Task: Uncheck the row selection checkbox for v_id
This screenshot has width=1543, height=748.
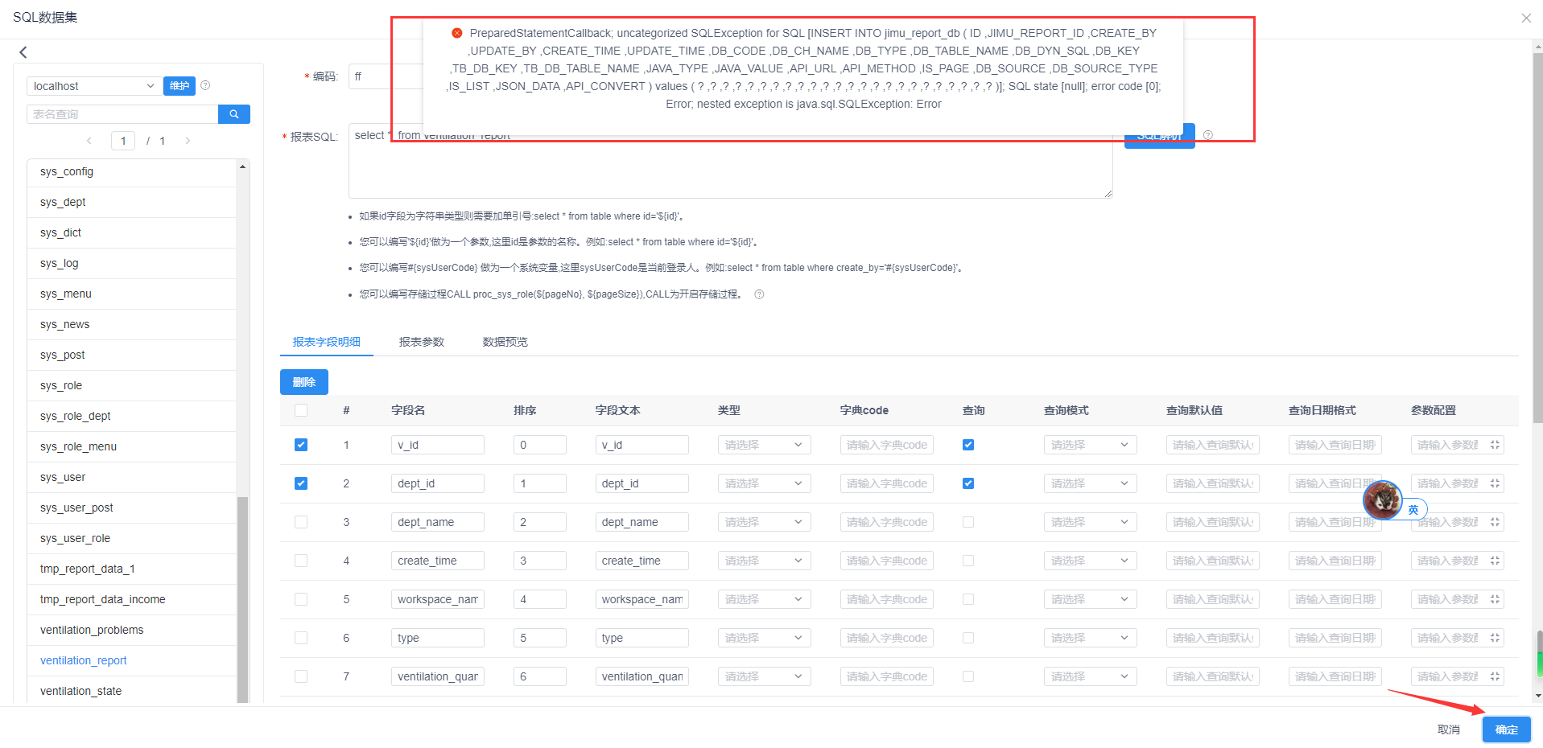Action: pos(301,445)
